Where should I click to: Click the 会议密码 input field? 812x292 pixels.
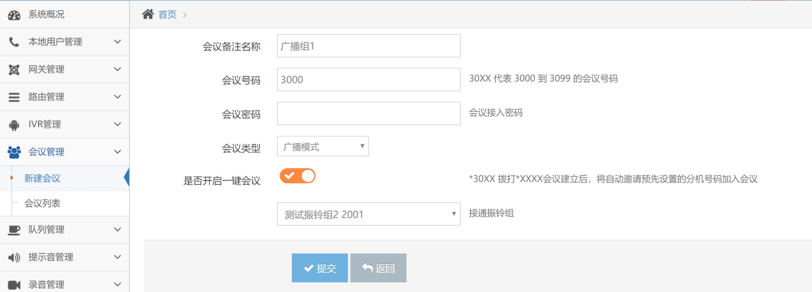368,114
